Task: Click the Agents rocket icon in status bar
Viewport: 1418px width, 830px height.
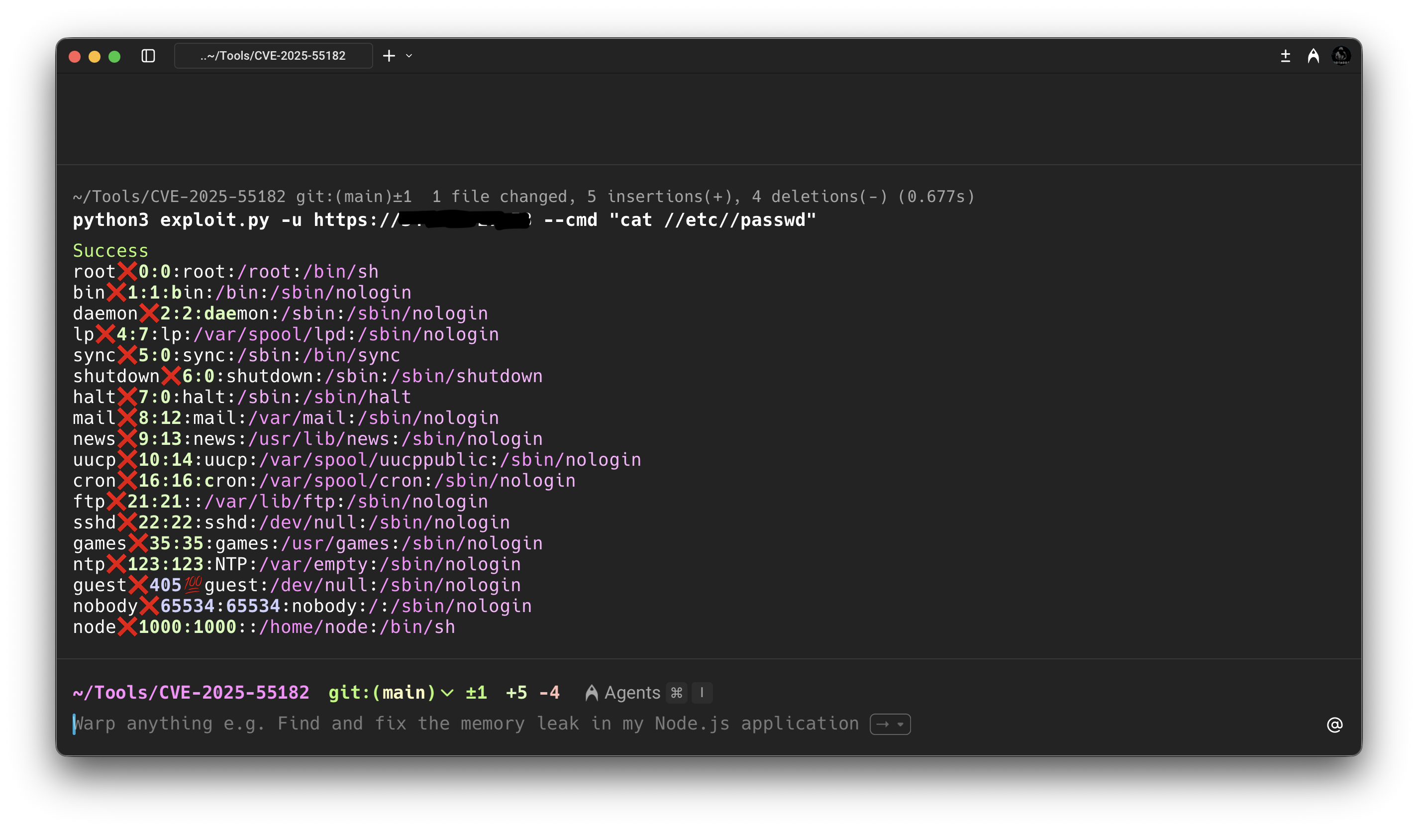Action: (x=591, y=693)
